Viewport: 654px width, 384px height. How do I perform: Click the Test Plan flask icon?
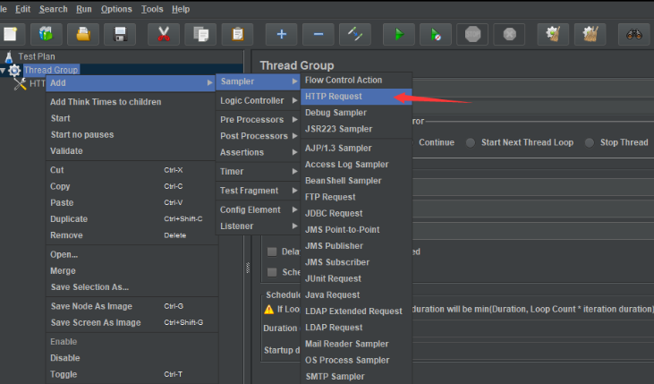tap(9, 56)
